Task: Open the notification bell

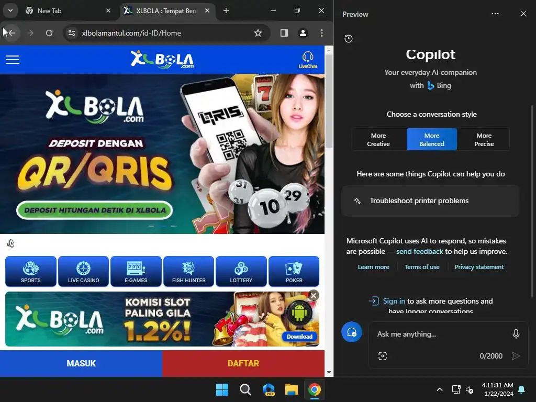Action: (522, 389)
